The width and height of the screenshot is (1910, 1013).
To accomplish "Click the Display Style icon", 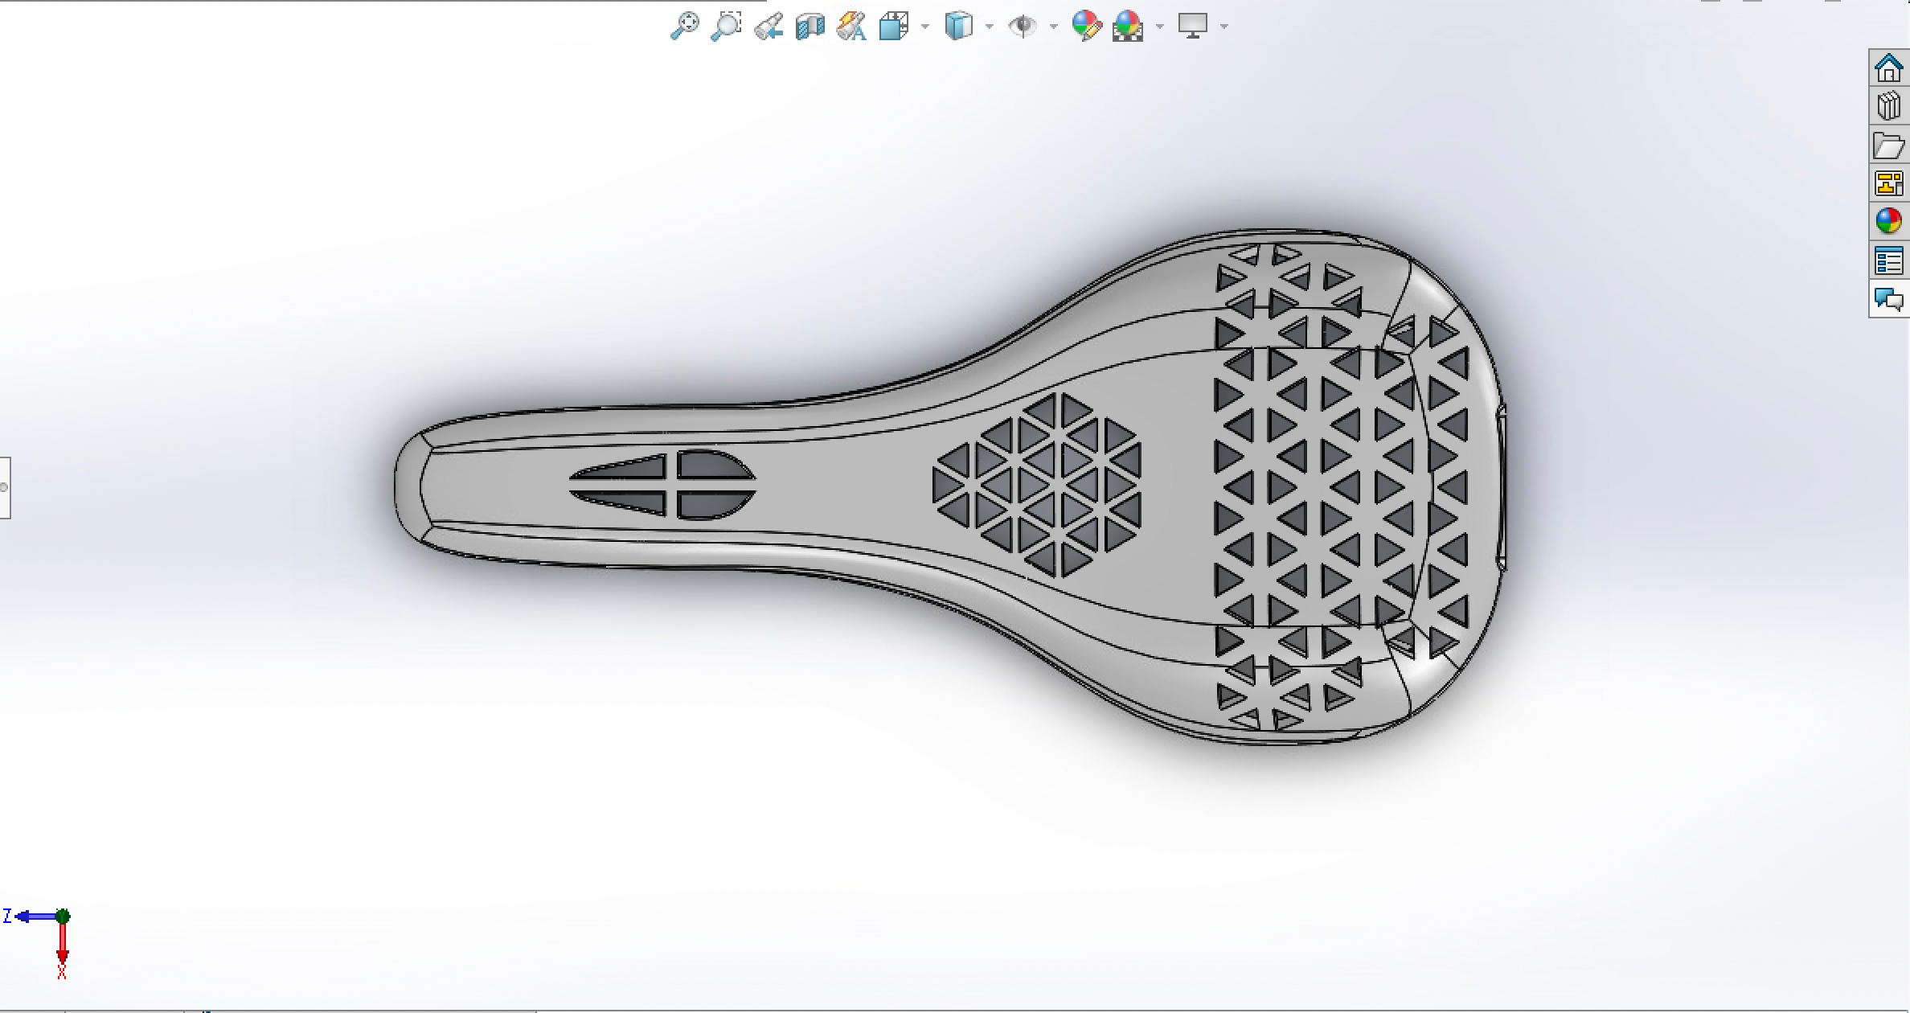I will click(x=958, y=27).
